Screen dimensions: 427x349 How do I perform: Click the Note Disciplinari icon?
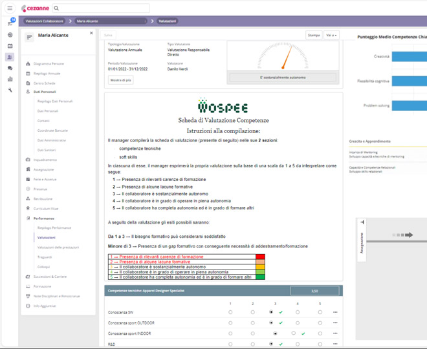point(28,296)
